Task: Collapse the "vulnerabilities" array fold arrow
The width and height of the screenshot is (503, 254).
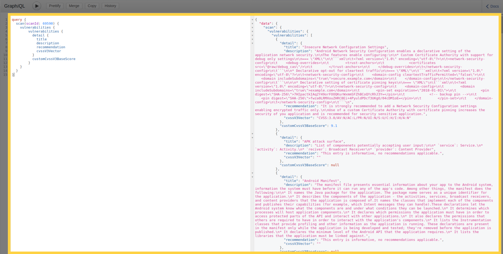Action: click(252, 35)
